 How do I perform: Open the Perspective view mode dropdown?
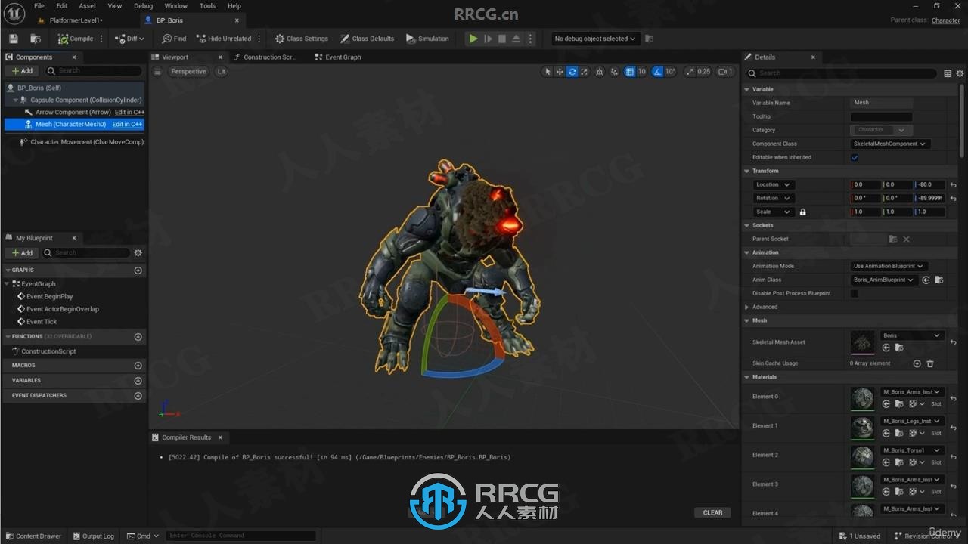tap(188, 72)
